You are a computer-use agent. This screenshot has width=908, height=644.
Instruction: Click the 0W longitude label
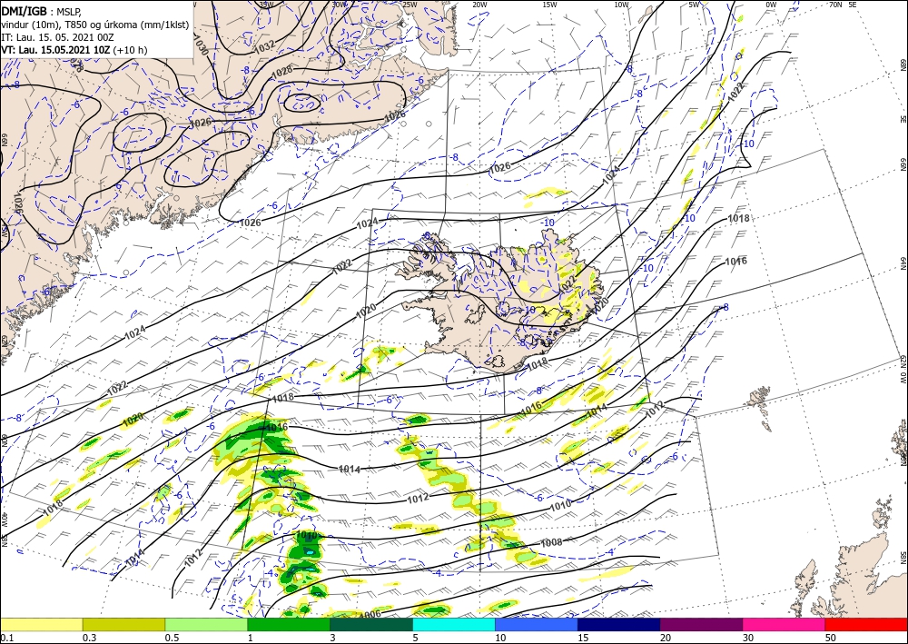pos(771,5)
